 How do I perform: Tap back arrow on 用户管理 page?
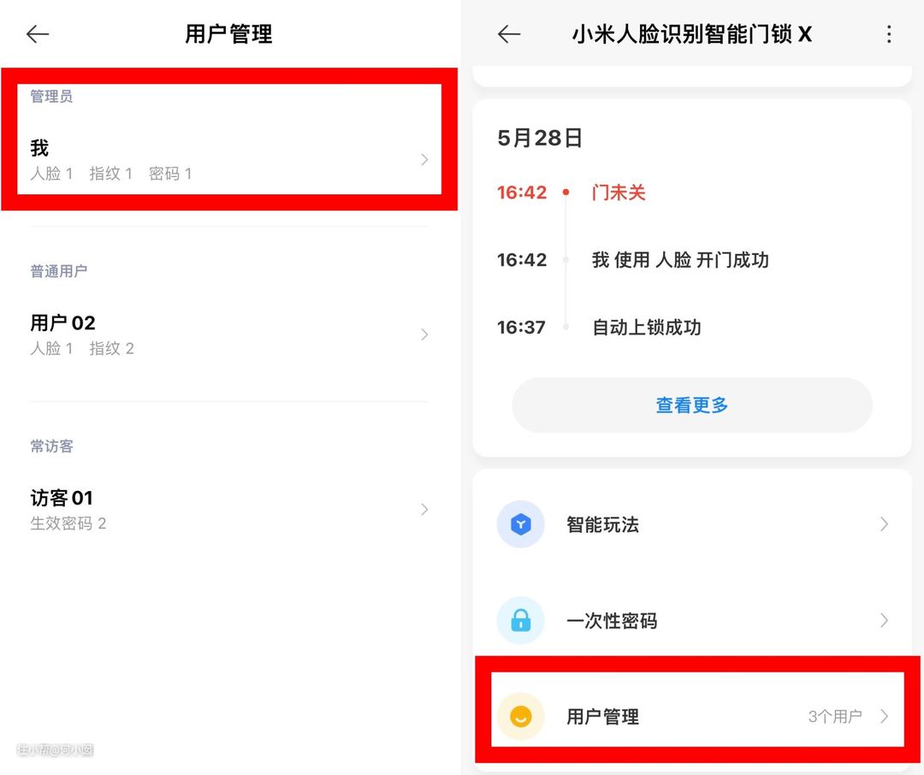[38, 34]
